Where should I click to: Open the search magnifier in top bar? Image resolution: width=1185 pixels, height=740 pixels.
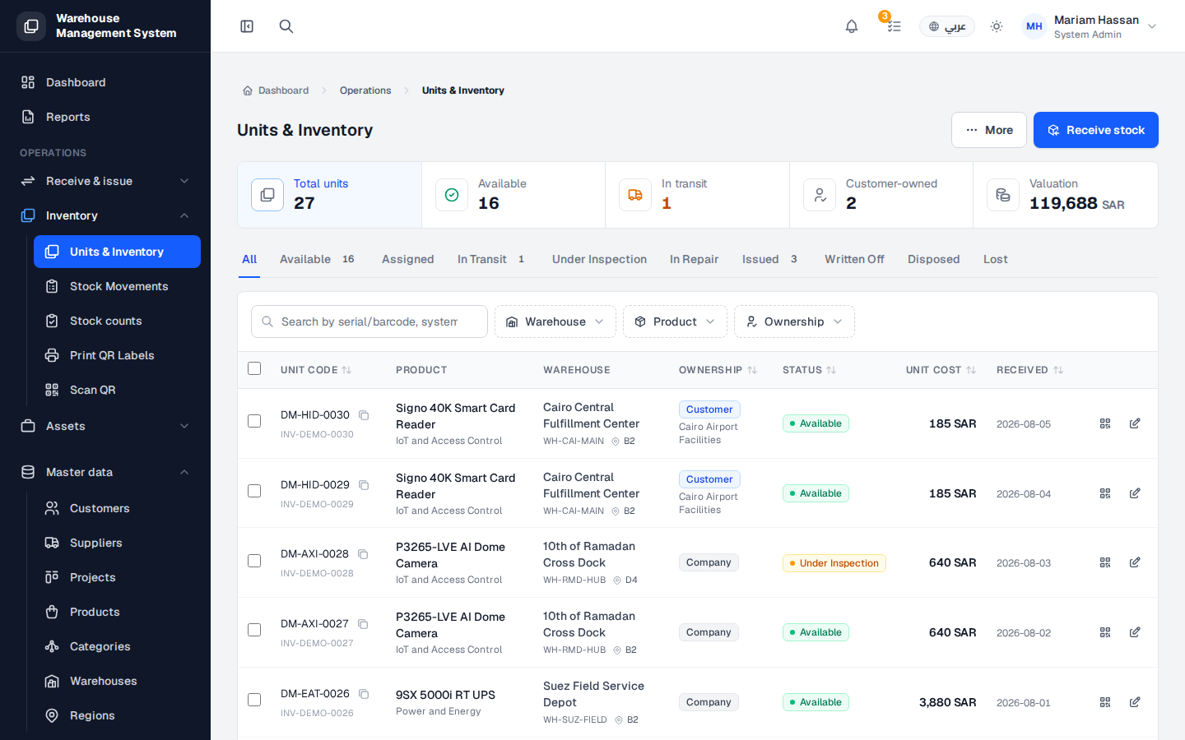[x=286, y=26]
